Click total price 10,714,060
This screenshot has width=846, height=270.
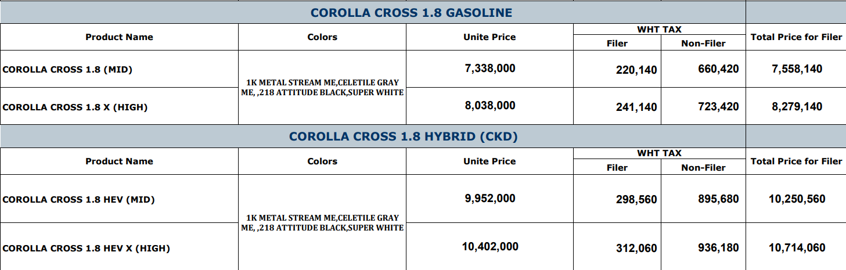point(797,248)
